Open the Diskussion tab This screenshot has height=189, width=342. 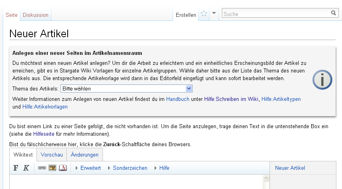36,15
